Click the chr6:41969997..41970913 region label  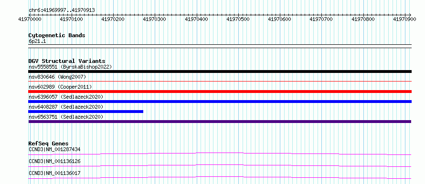(x=62, y=10)
